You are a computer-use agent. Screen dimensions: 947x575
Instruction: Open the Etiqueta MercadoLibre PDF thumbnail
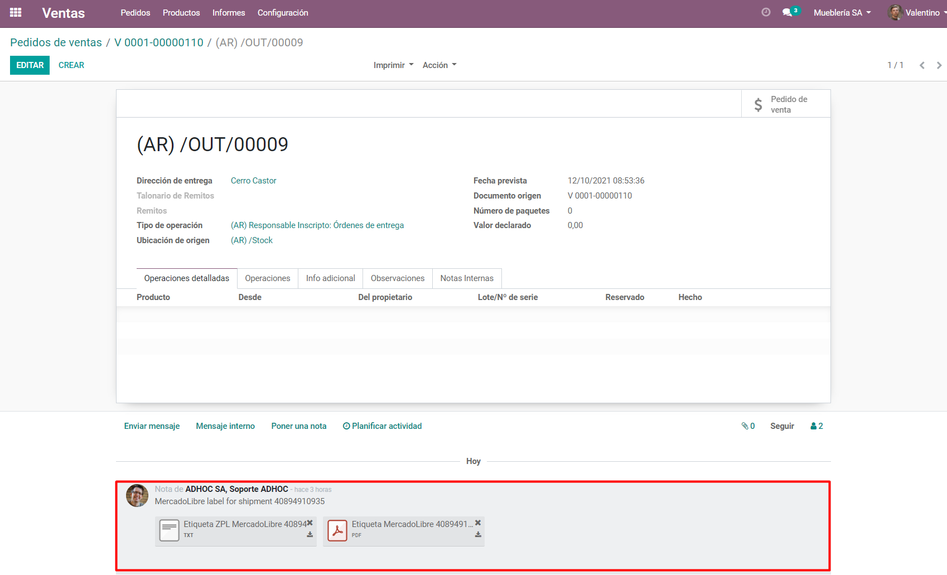tap(337, 530)
